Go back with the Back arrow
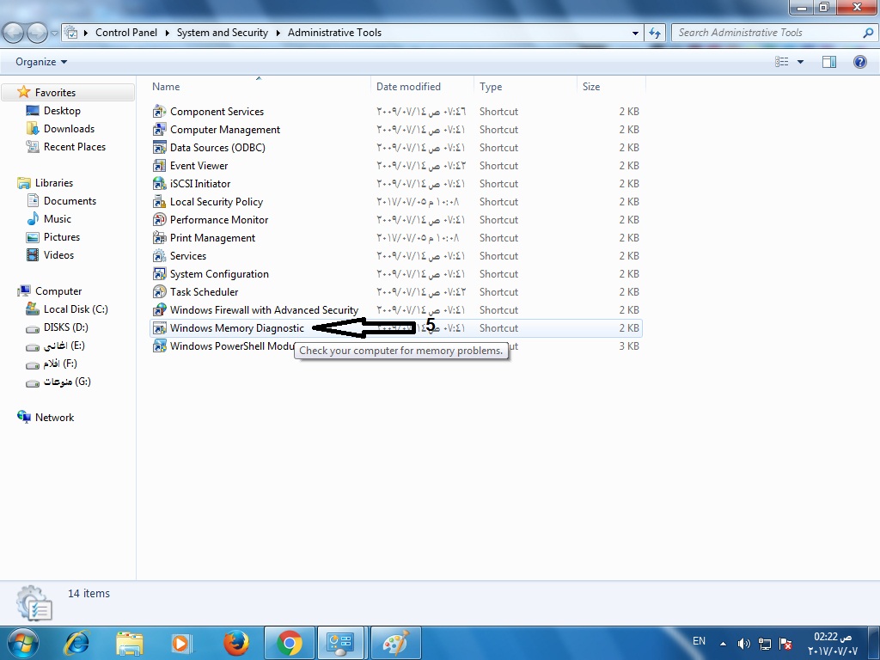880x660 pixels. (x=13, y=33)
